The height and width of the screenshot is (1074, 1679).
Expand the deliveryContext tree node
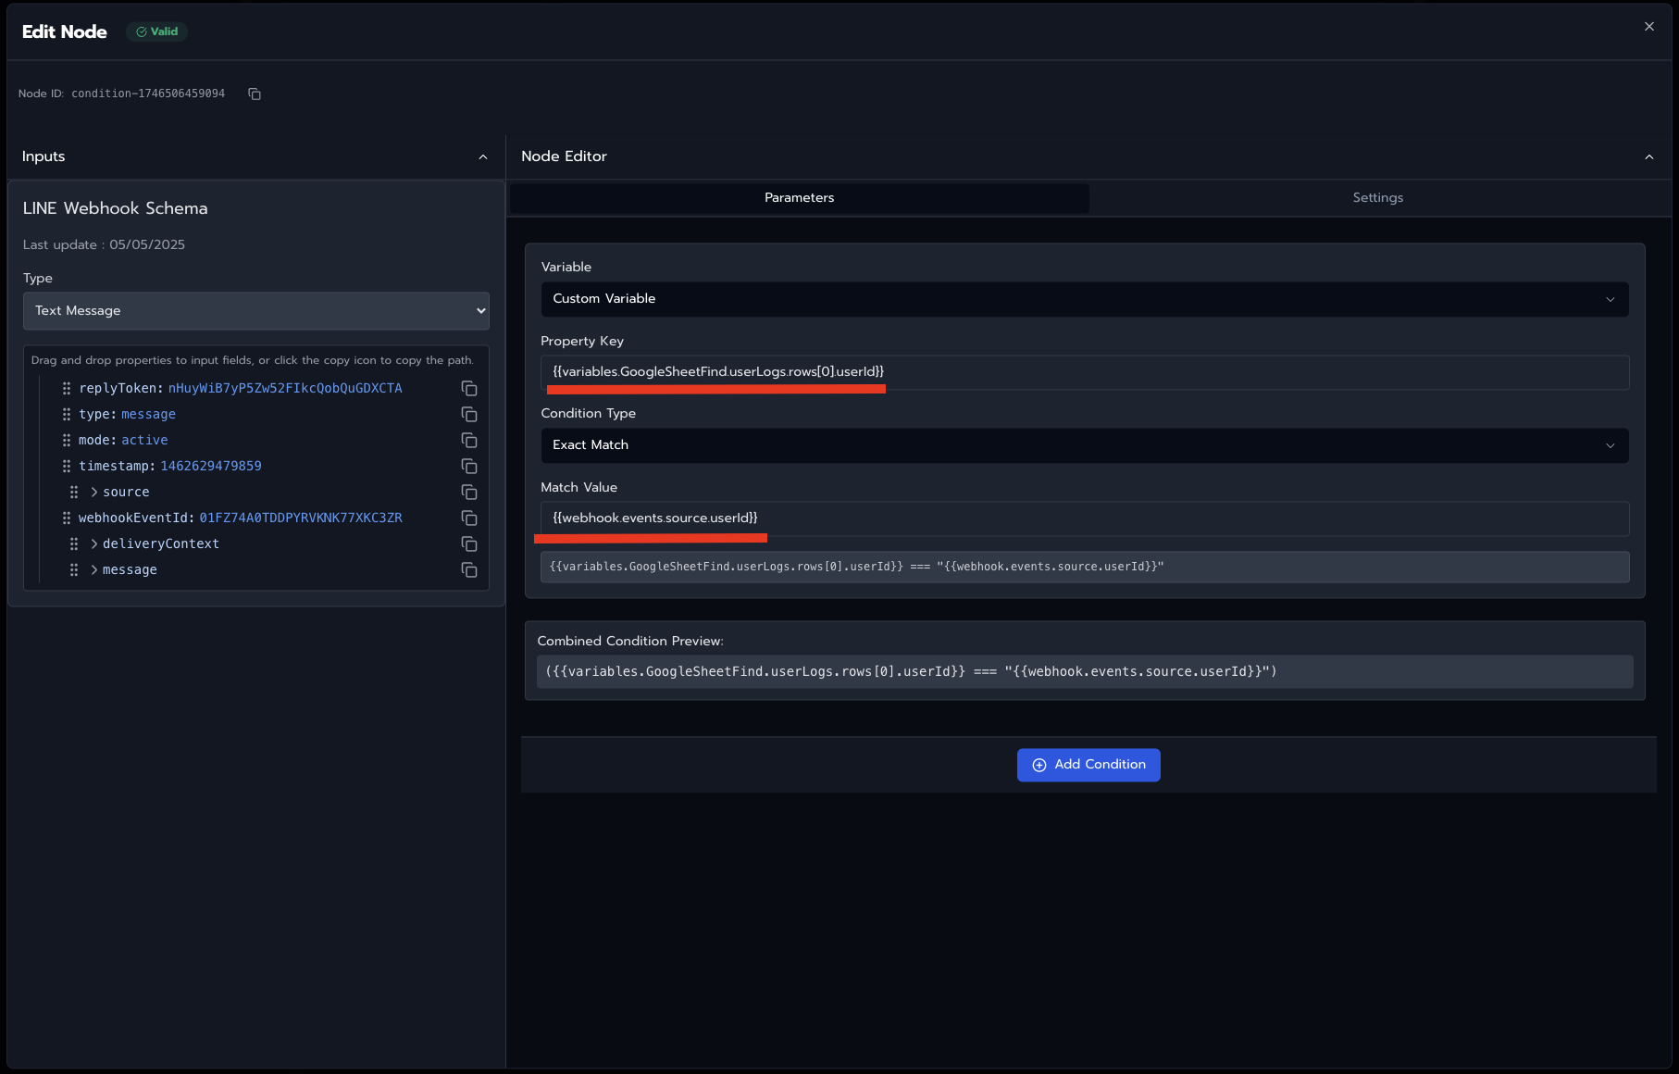click(x=94, y=543)
